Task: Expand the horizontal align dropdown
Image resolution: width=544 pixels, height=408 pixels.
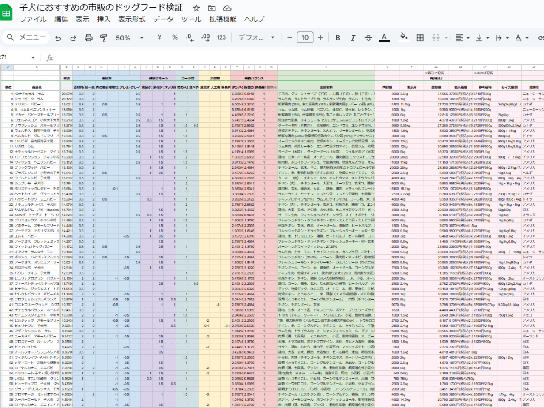Action: tap(468, 38)
